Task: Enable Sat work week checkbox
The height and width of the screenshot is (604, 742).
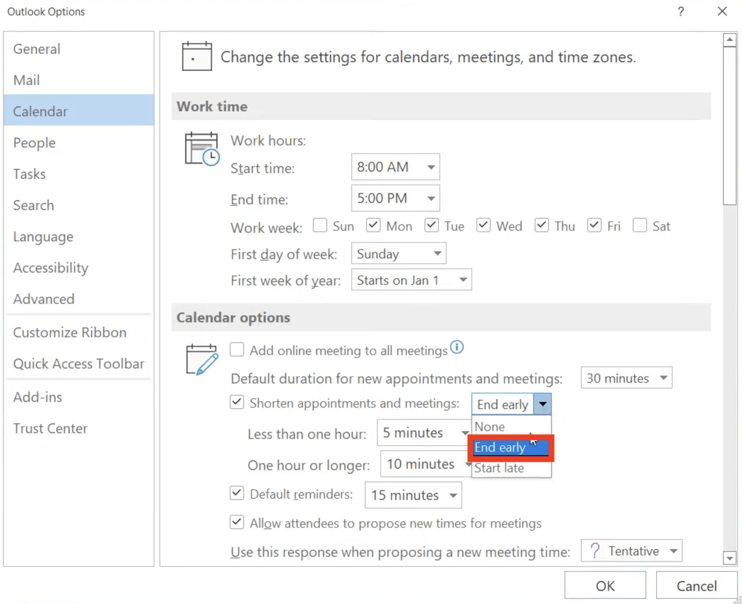Action: [640, 225]
